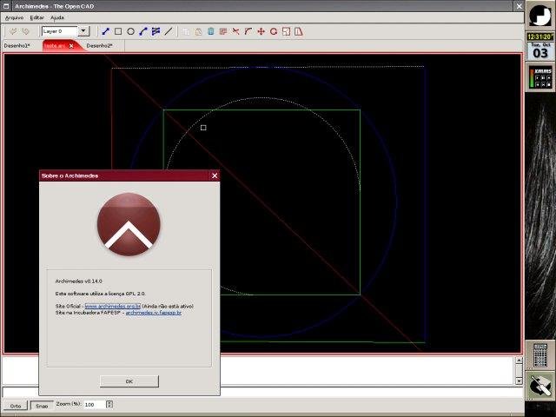The width and height of the screenshot is (556, 417).
Task: Toggle the Snap mode button
Action: click(x=41, y=406)
